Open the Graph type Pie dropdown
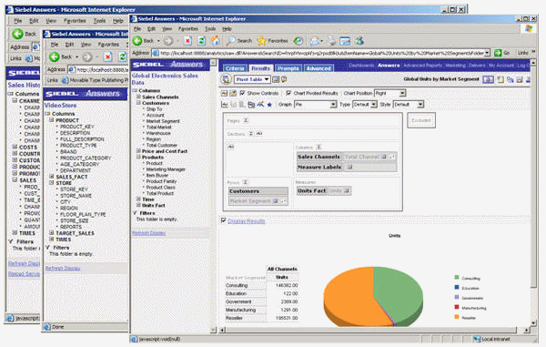This screenshot has width=546, height=347. coord(316,104)
